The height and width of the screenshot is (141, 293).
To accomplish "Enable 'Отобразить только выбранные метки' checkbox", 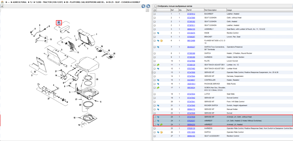I will pos(156,6).
